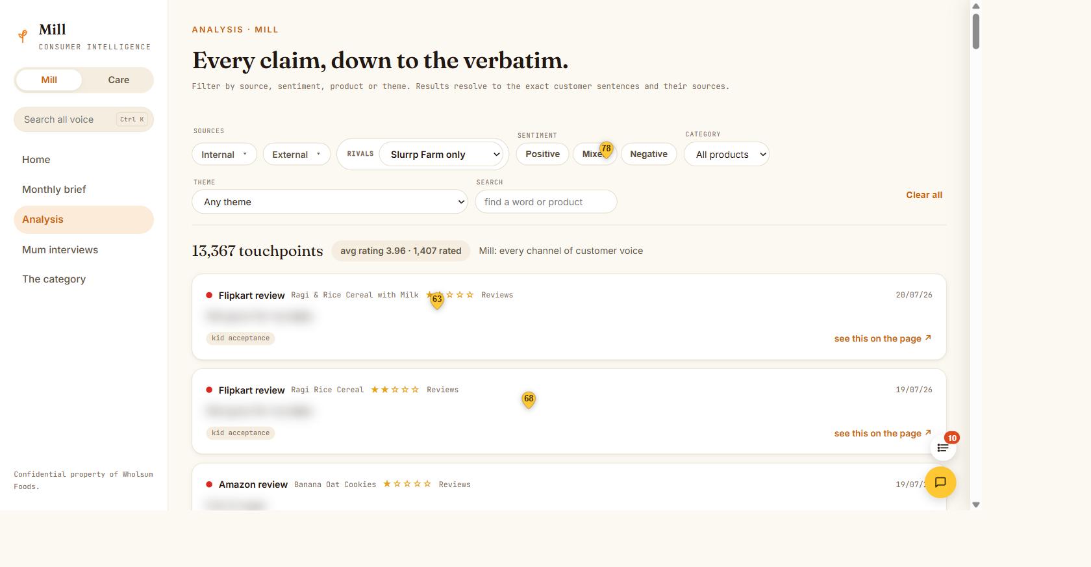The height and width of the screenshot is (567, 1091).
Task: Click Reviews label on Banana Oat Cookies row
Action: pyautogui.click(x=455, y=485)
